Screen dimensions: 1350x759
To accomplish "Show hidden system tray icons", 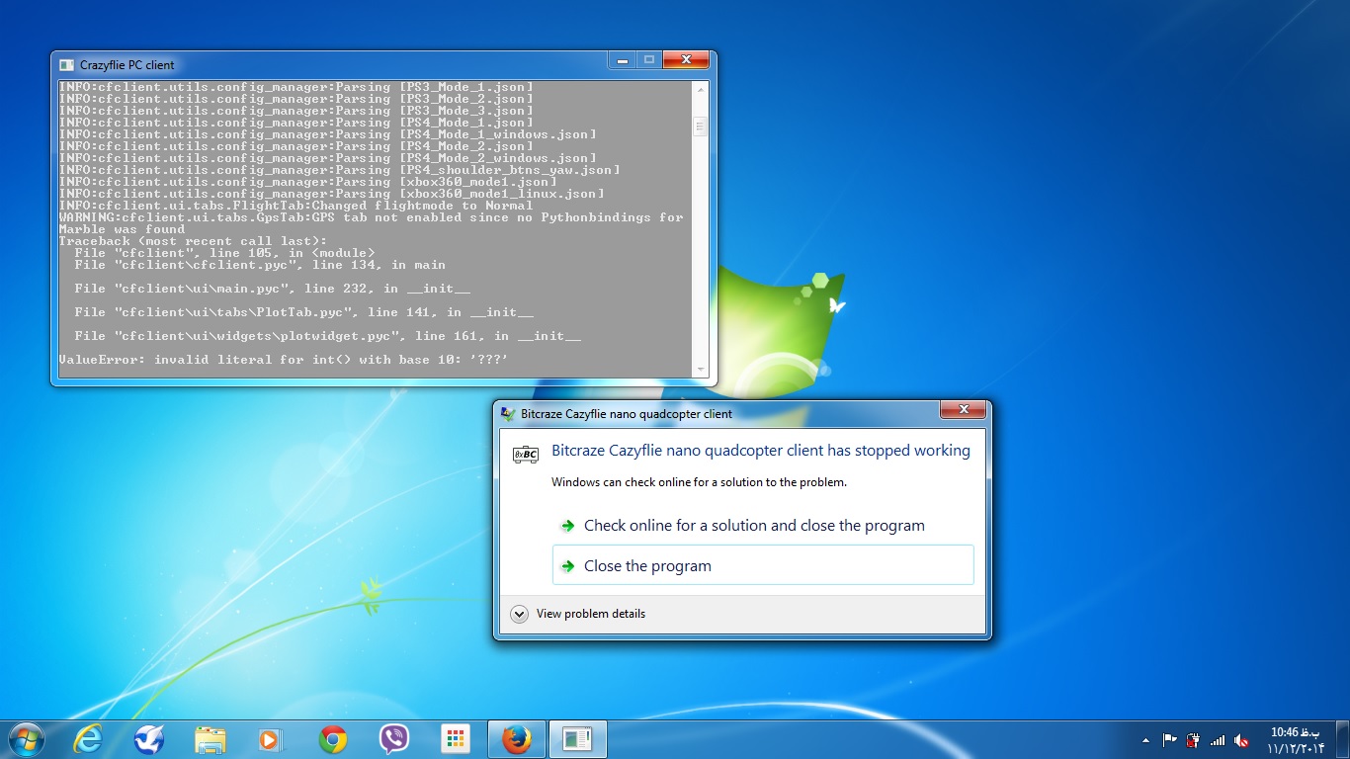I will pyautogui.click(x=1145, y=740).
